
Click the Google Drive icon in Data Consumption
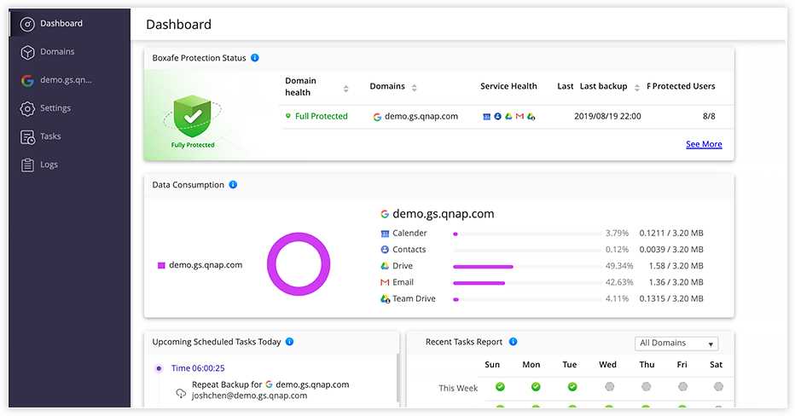pos(385,266)
